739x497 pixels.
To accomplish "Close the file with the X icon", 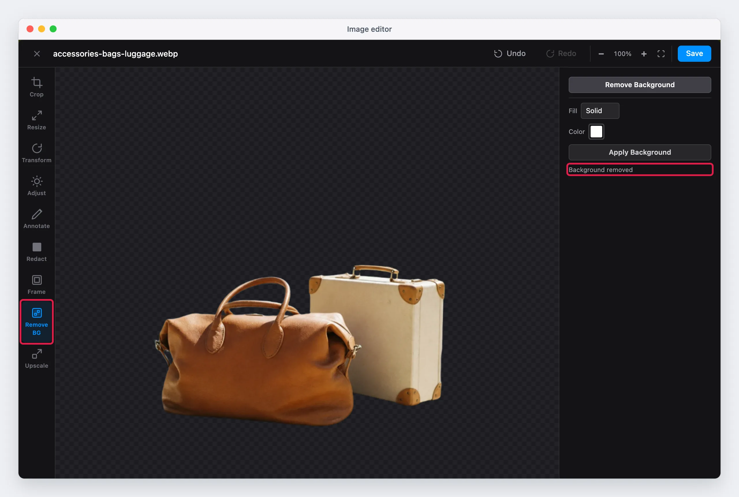I will (x=37, y=54).
